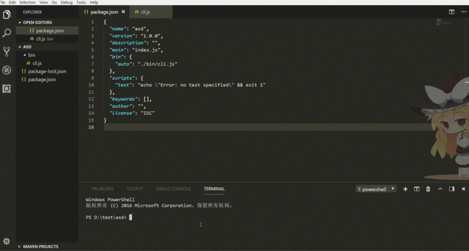Click the Manage gear icon
The width and height of the screenshot is (469, 251).
(7, 241)
